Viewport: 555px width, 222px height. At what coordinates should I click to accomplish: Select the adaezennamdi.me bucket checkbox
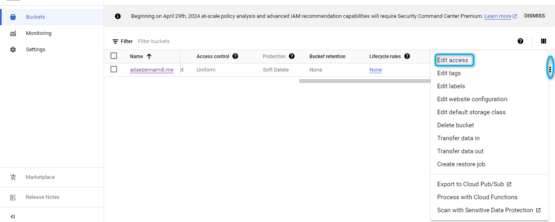tap(114, 70)
